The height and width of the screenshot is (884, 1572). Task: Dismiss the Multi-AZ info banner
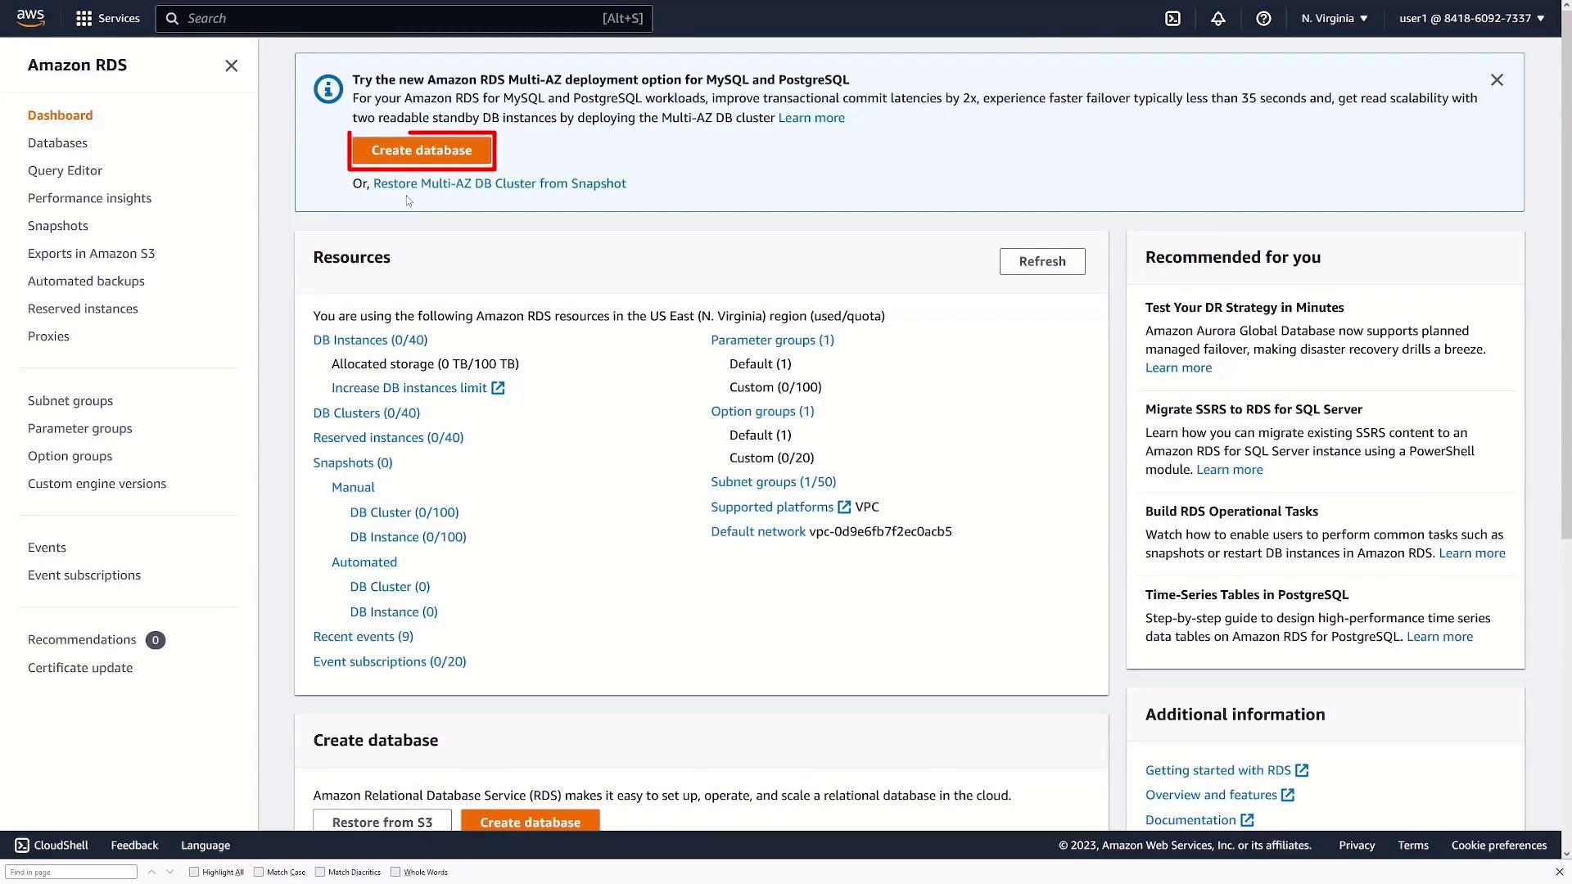[x=1497, y=79]
